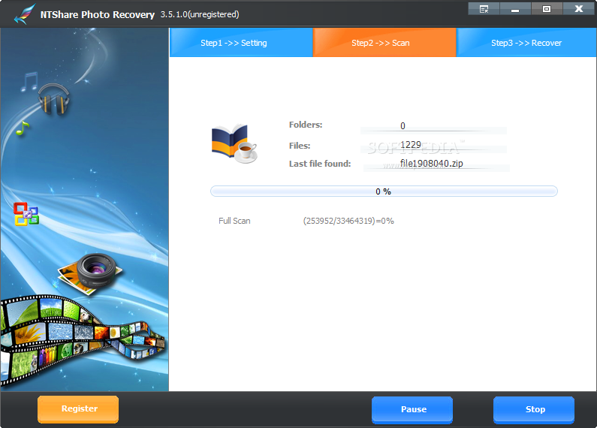Click the NTShare feather logo icon
Screen dimensions: 597x428
[x=24, y=14]
